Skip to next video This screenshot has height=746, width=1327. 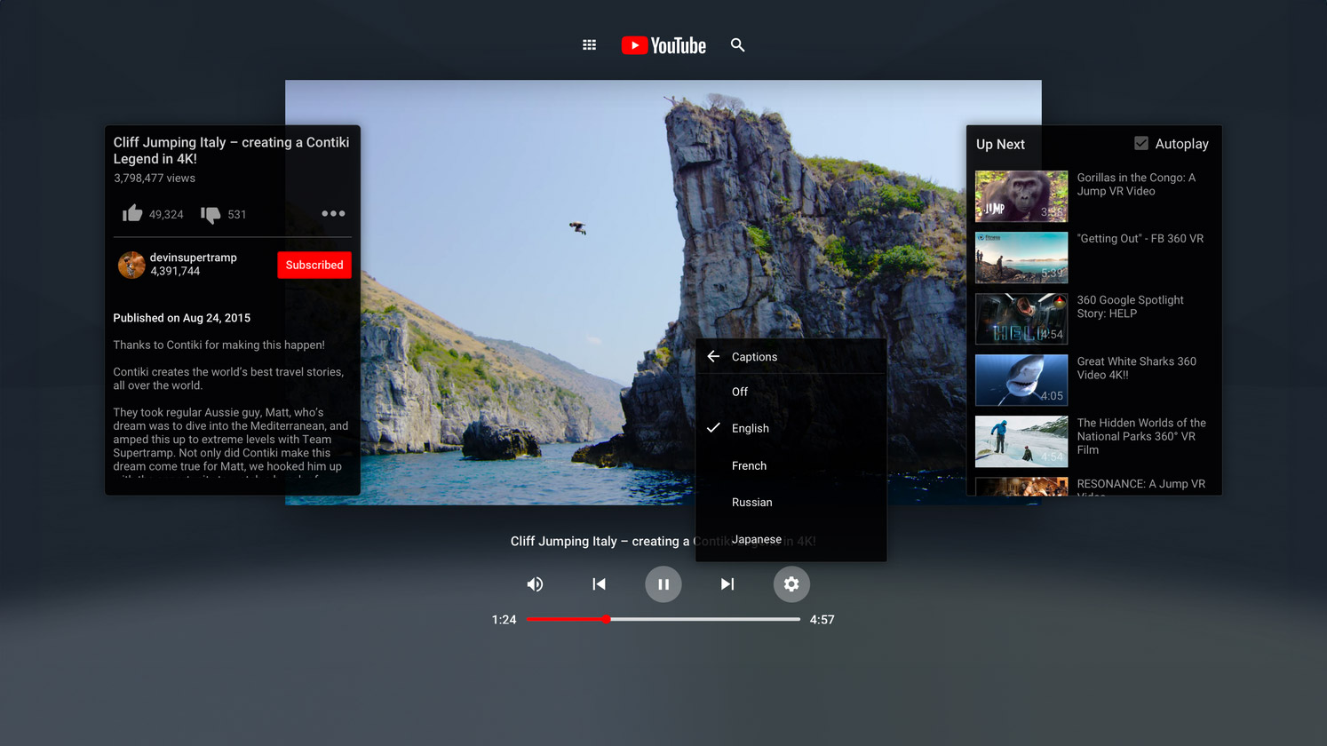(727, 583)
